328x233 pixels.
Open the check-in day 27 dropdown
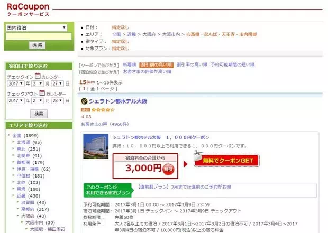[57, 83]
